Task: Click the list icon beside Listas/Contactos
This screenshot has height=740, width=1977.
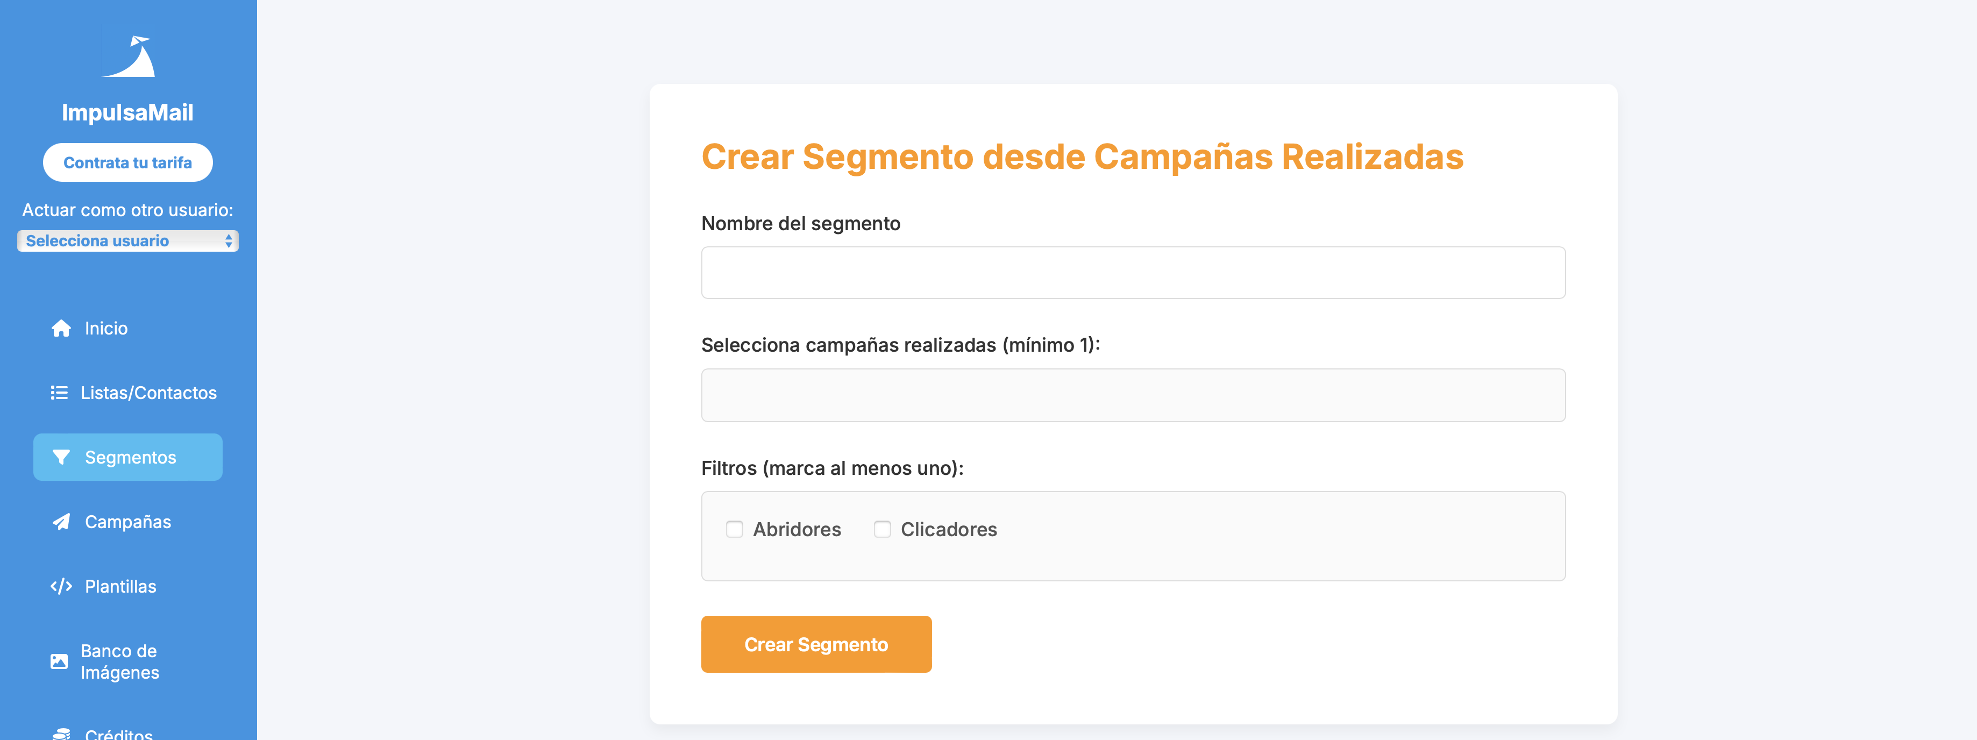Action: 59,393
